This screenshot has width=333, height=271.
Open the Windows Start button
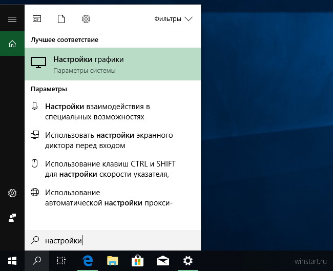pyautogui.click(x=12, y=261)
